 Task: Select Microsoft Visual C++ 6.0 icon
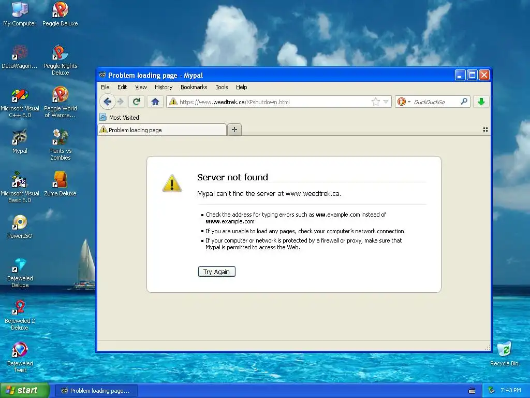tap(20, 103)
